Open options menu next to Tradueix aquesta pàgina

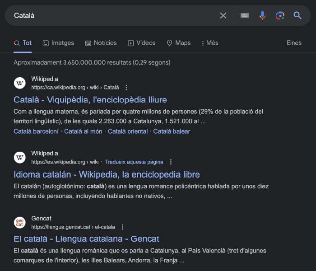[x=171, y=162]
